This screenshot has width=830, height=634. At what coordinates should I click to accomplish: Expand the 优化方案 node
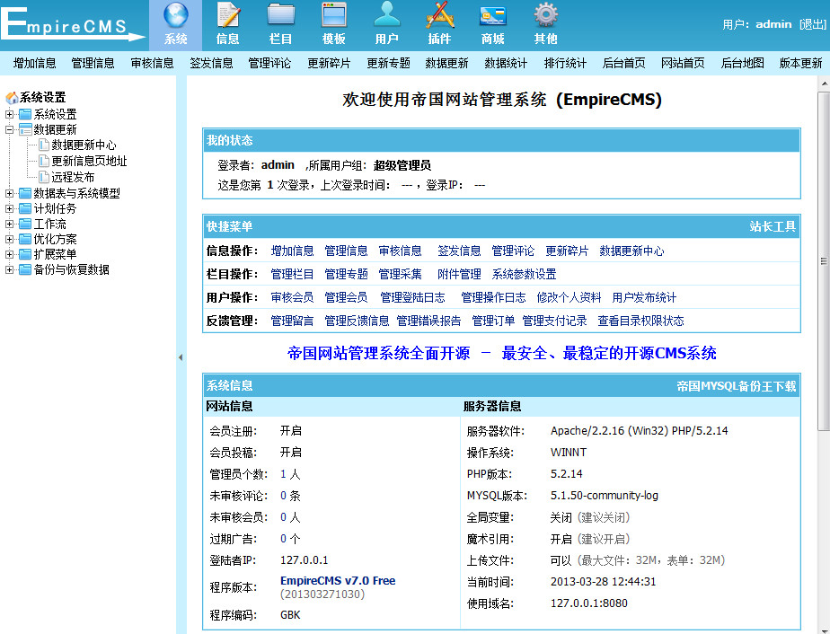(x=9, y=239)
